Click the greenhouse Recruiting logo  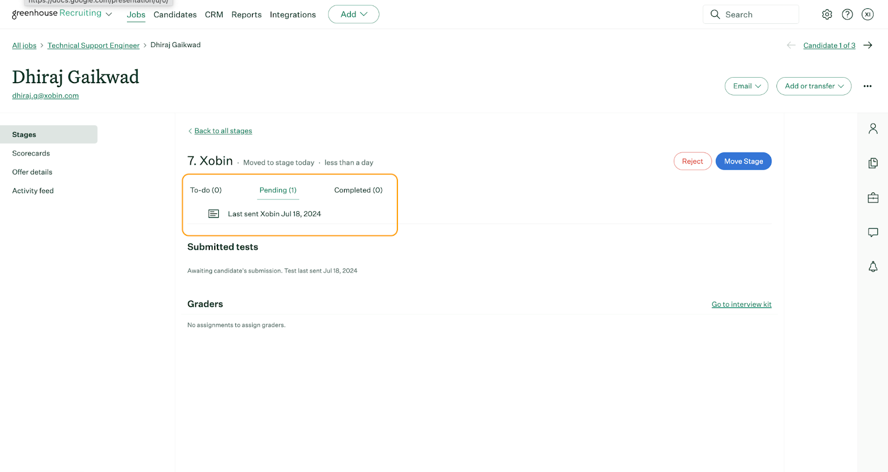click(x=57, y=13)
